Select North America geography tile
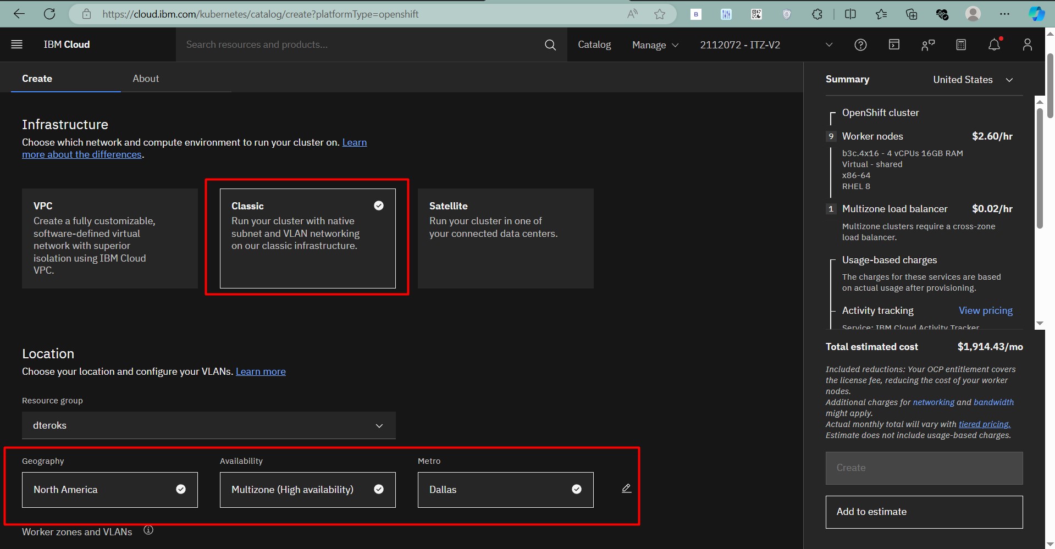1055x549 pixels. [x=110, y=490]
